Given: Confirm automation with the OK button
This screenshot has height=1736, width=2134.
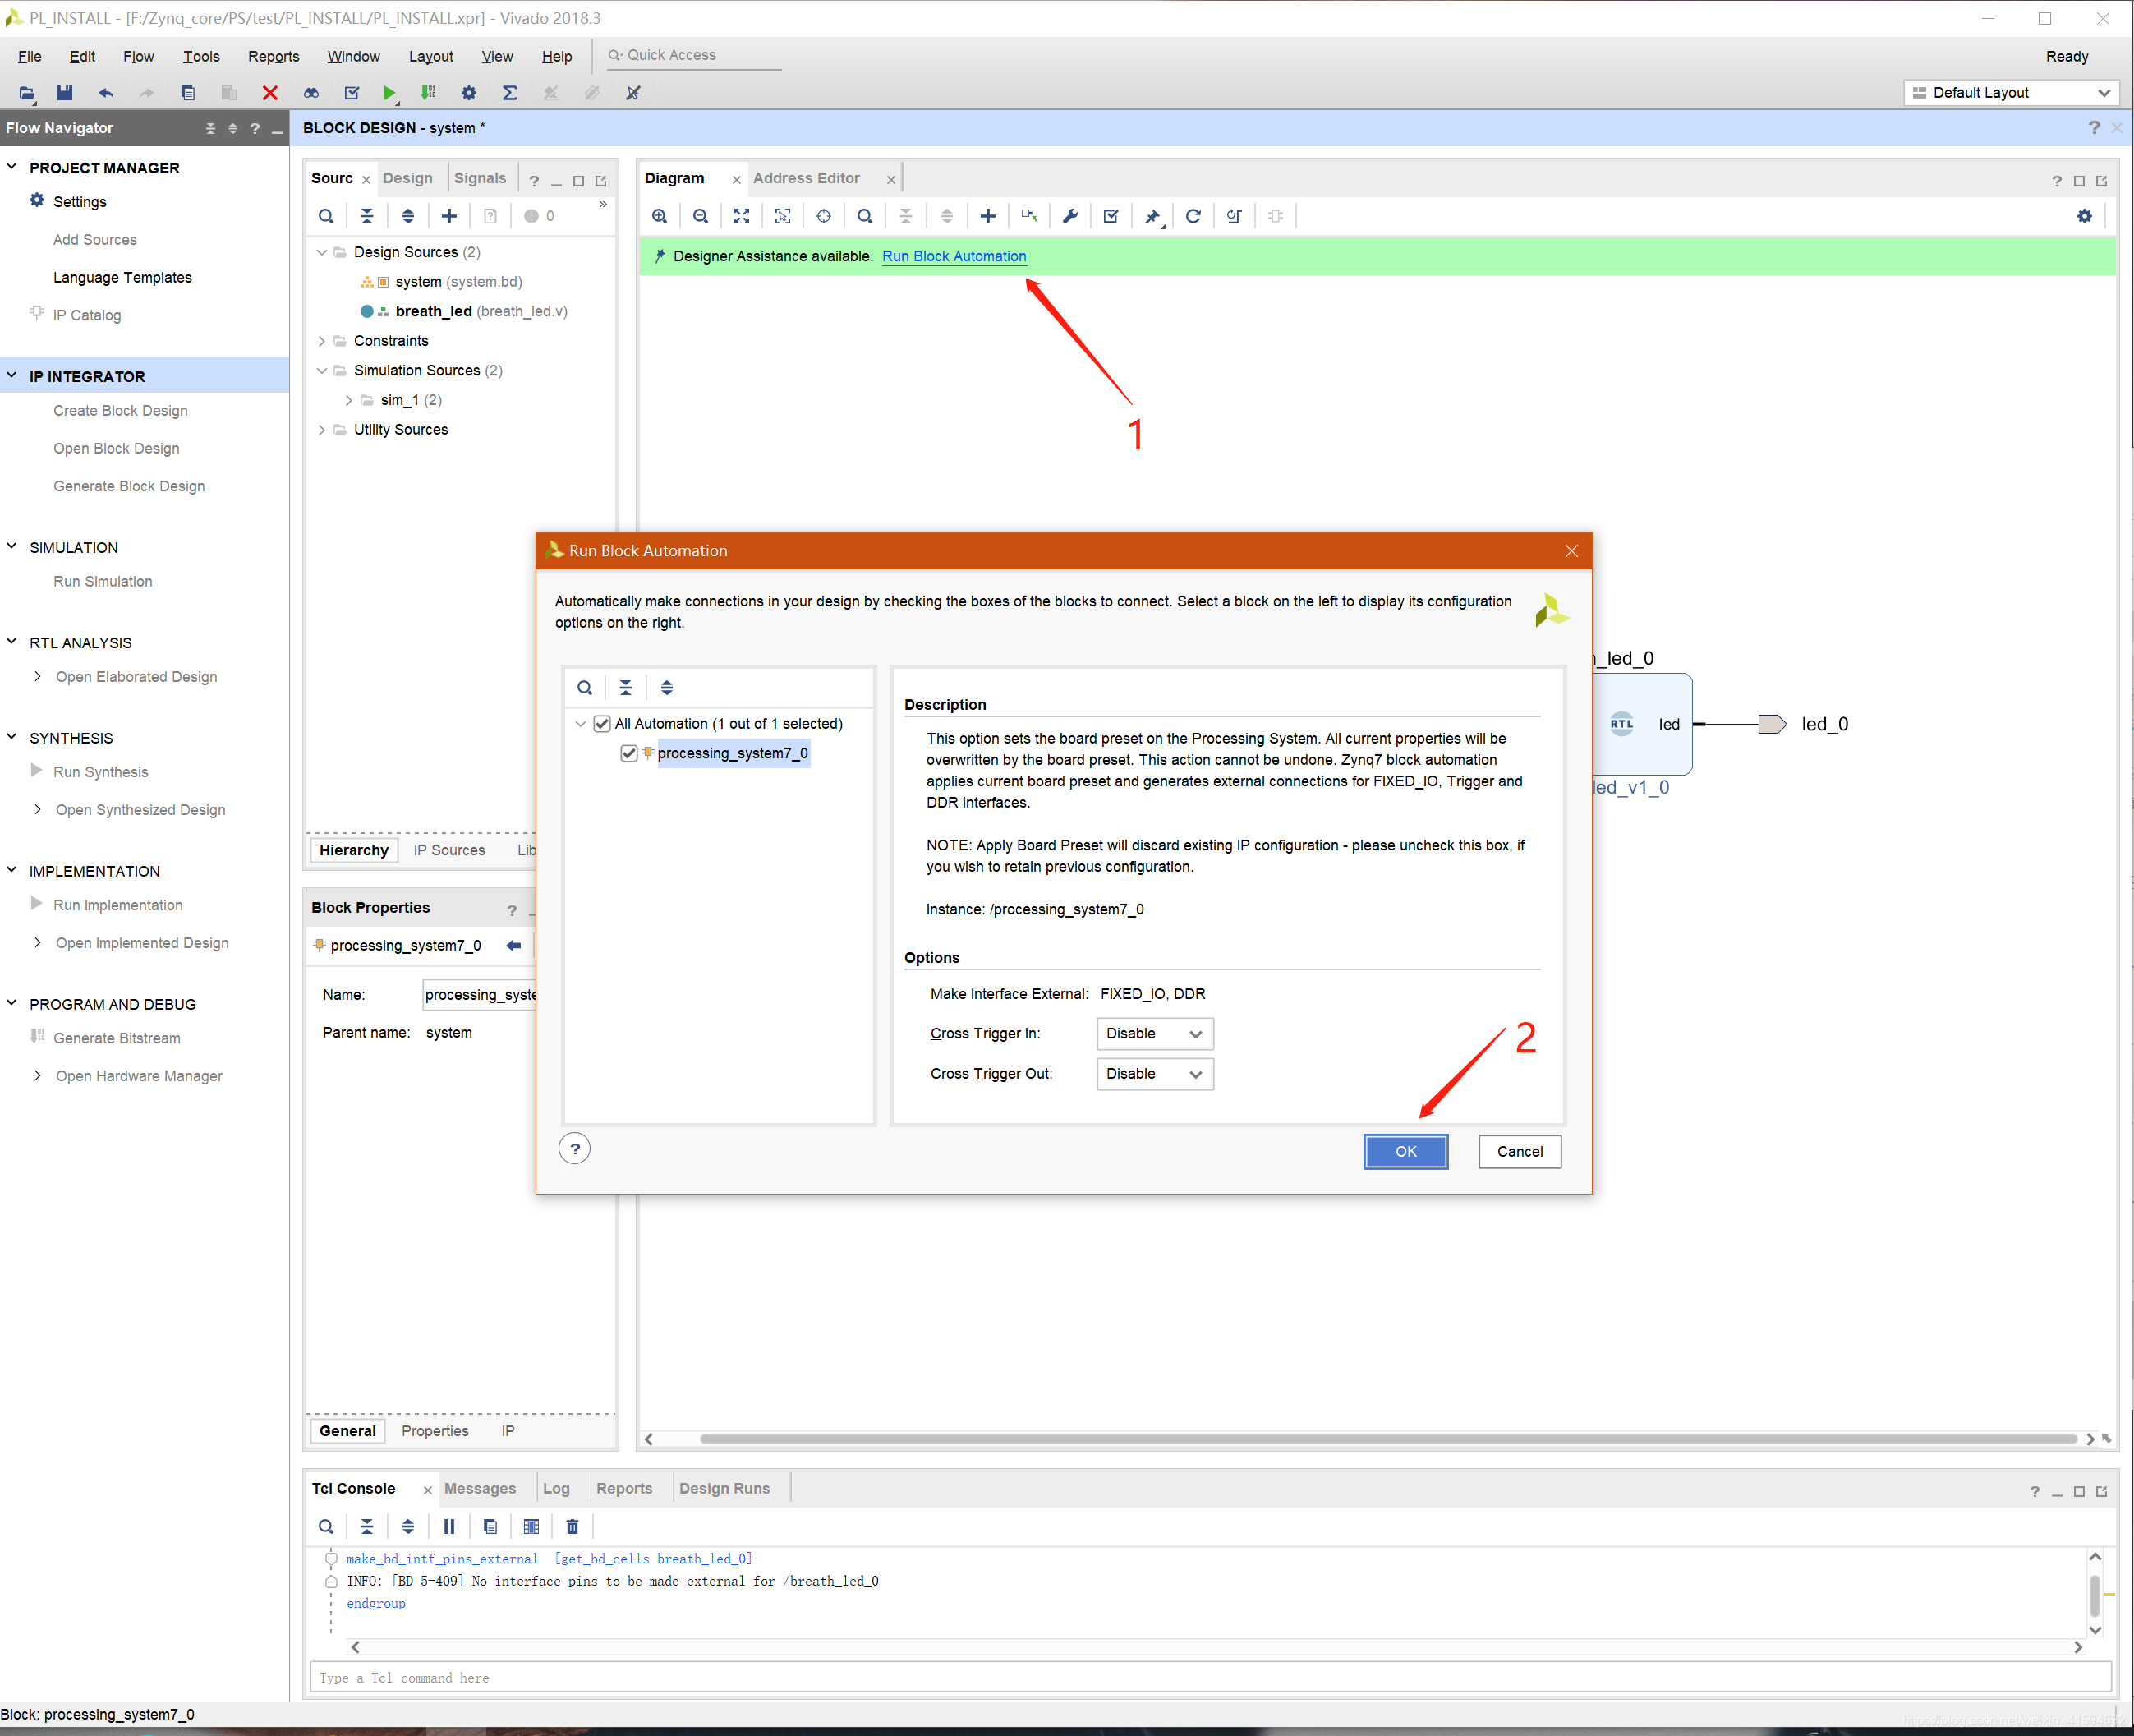Looking at the screenshot, I should (x=1405, y=1151).
